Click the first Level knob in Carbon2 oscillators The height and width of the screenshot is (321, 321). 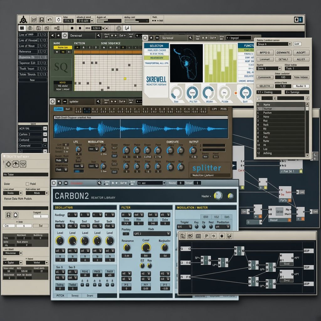click(x=60, y=241)
